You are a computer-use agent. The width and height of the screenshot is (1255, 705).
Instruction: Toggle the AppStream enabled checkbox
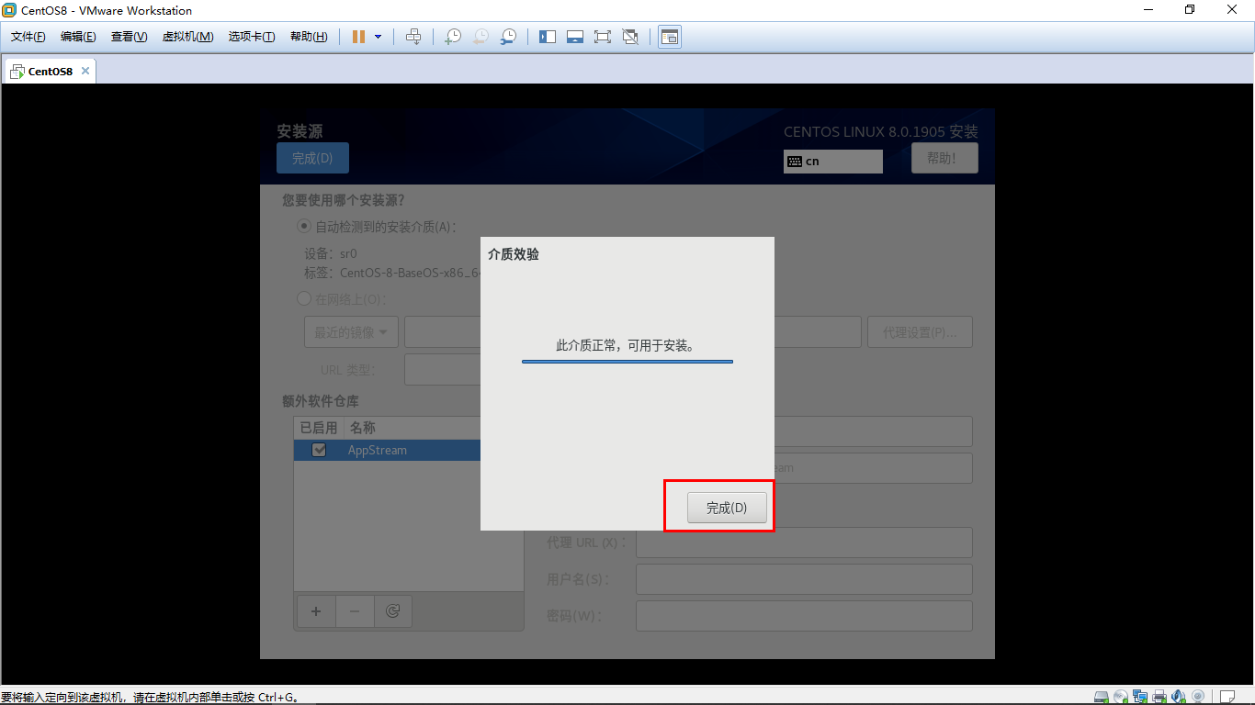319,450
